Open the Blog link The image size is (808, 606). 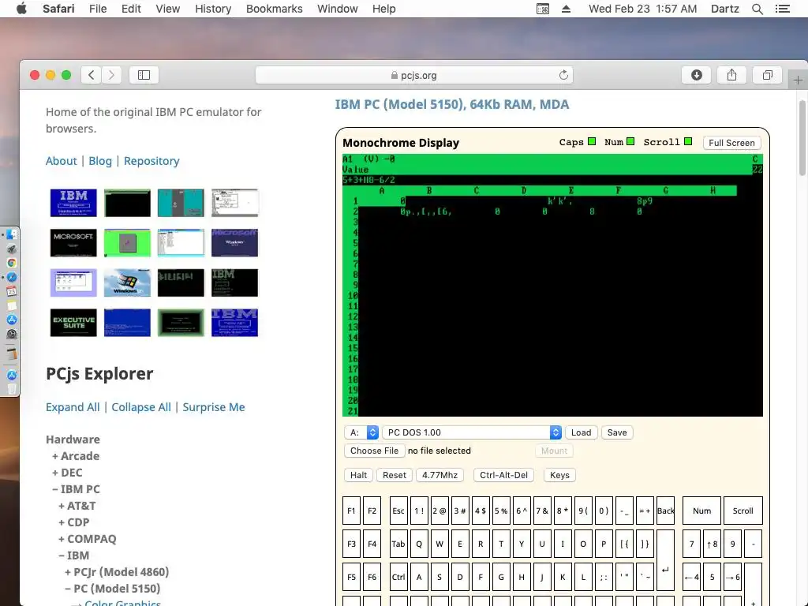(x=100, y=161)
